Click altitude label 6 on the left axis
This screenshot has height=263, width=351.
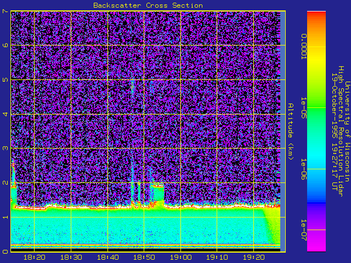[5, 45]
